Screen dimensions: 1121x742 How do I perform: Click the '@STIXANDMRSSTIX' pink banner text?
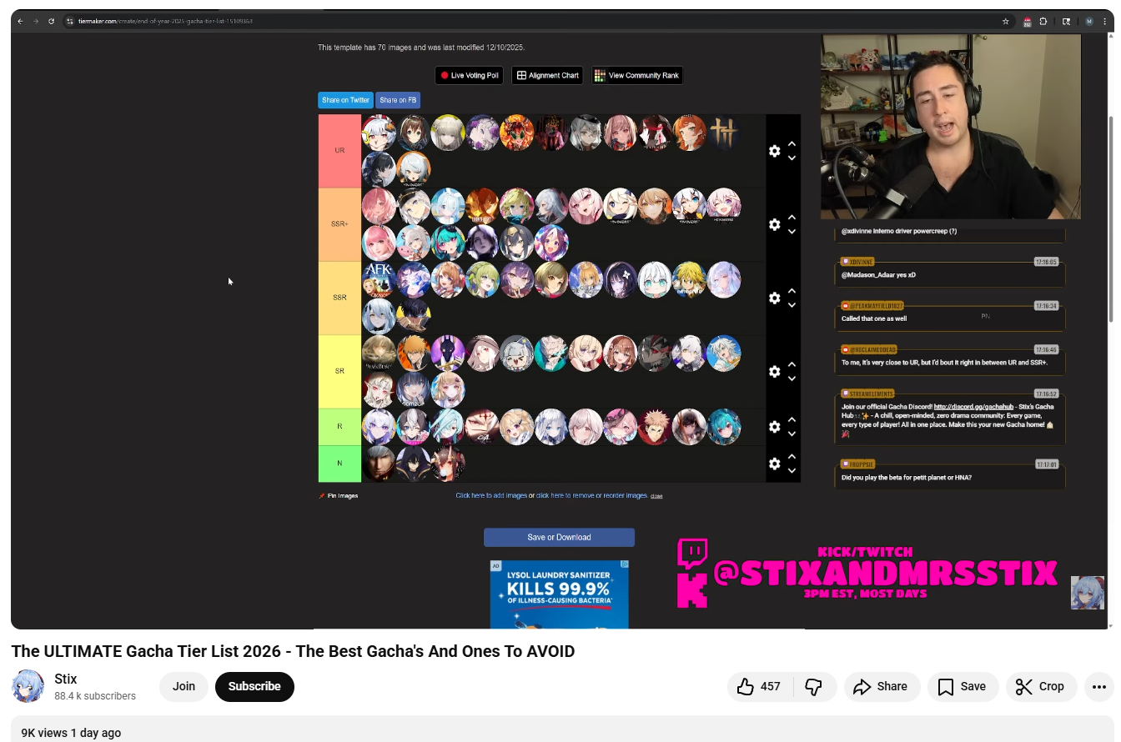click(x=886, y=574)
